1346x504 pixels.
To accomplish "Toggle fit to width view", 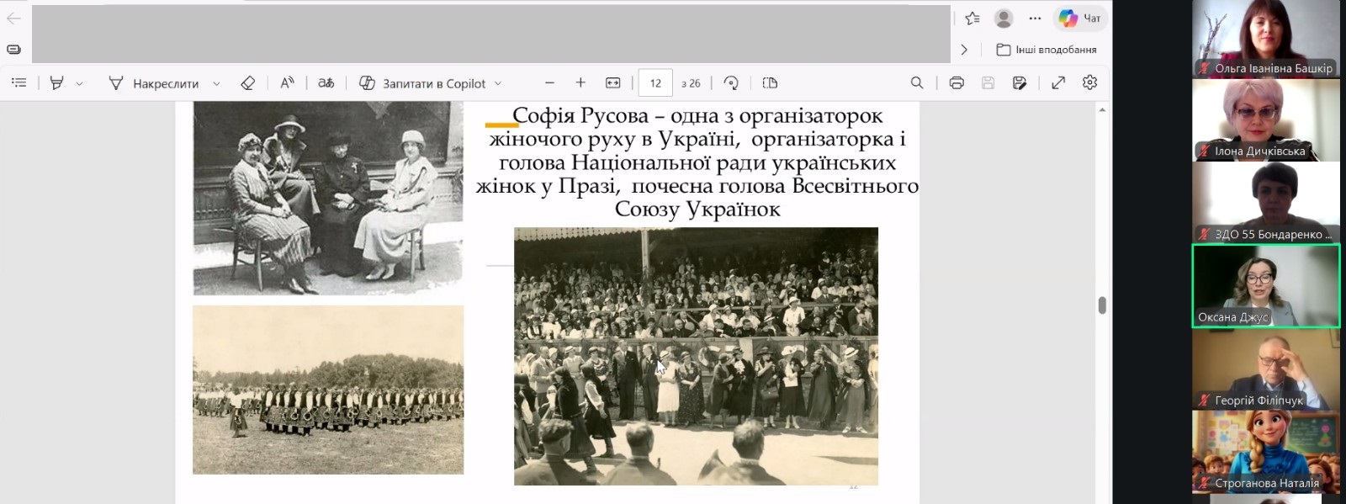I will point(612,82).
